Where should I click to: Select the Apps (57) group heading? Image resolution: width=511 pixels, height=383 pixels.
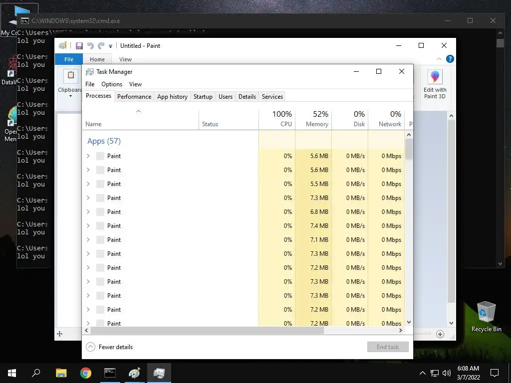click(104, 141)
